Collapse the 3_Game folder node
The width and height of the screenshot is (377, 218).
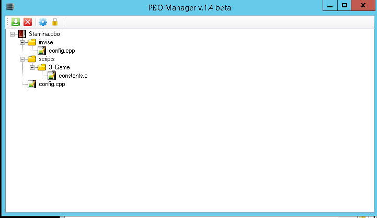coord(32,68)
